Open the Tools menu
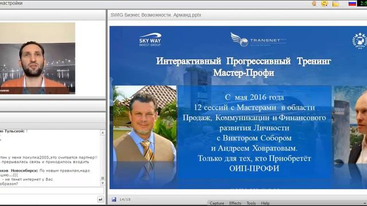 [251, 203]
